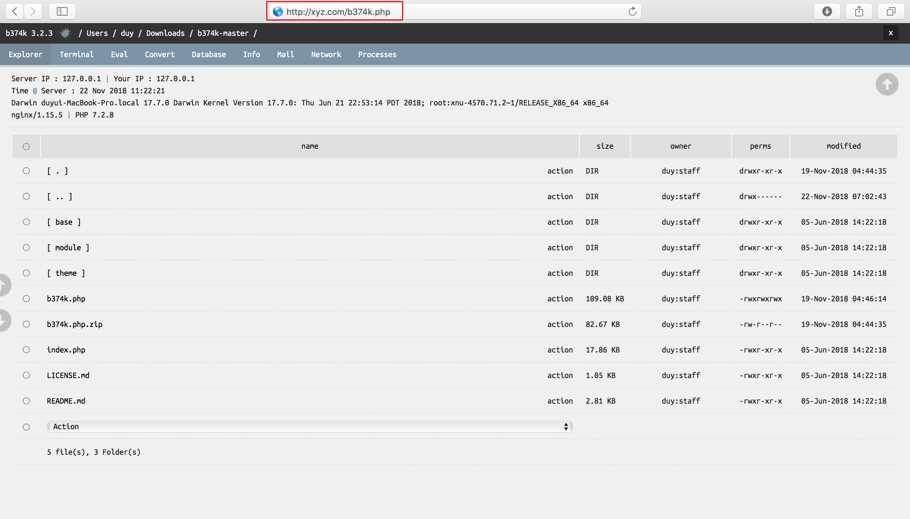This screenshot has width=910, height=519.
Task: Open action menu for the theme folder
Action: (x=560, y=273)
